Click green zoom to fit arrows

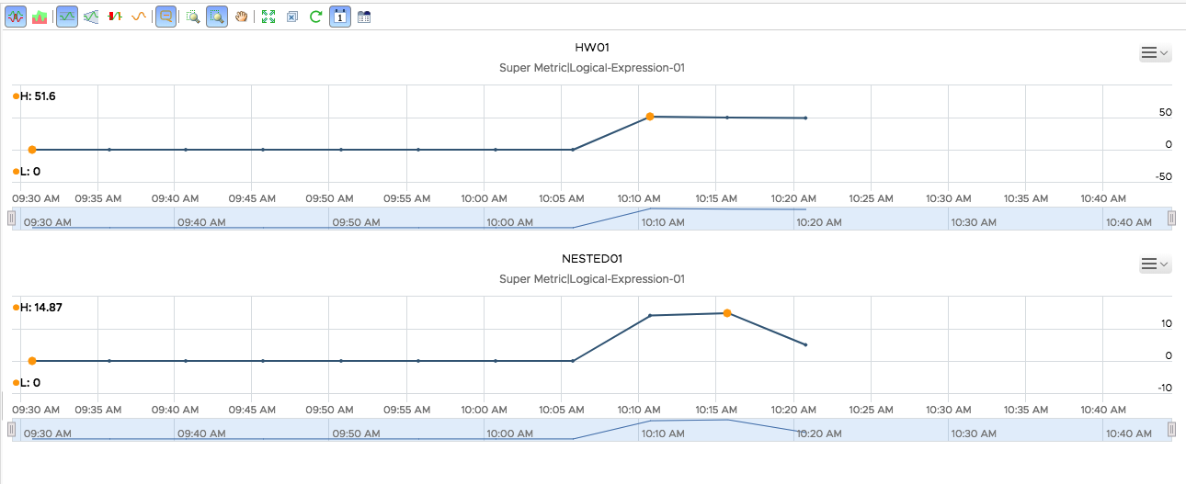click(x=268, y=17)
